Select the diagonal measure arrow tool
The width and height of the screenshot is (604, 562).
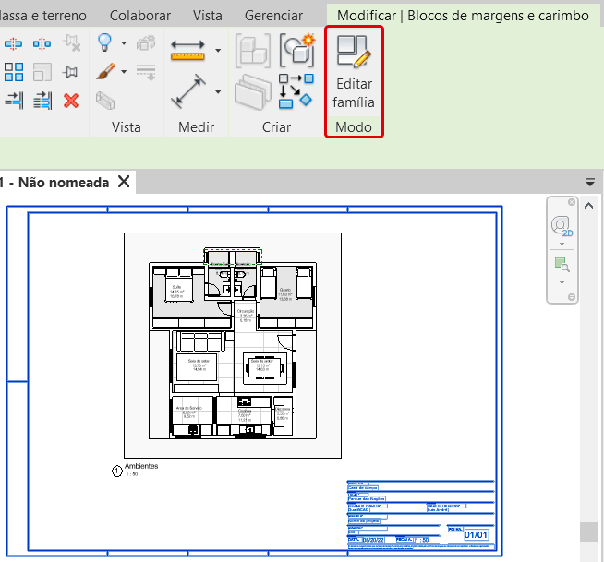click(189, 90)
